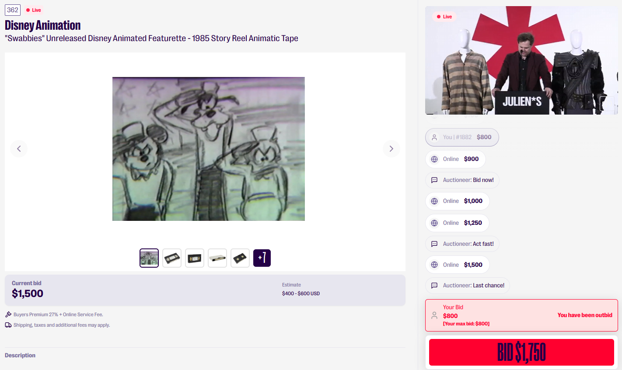Click 'You have been outbid' notice

click(585, 315)
